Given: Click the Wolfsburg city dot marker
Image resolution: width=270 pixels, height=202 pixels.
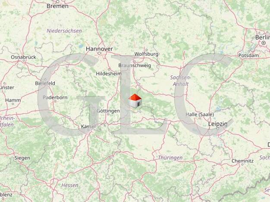Looking at the screenshot, I should (147, 50).
